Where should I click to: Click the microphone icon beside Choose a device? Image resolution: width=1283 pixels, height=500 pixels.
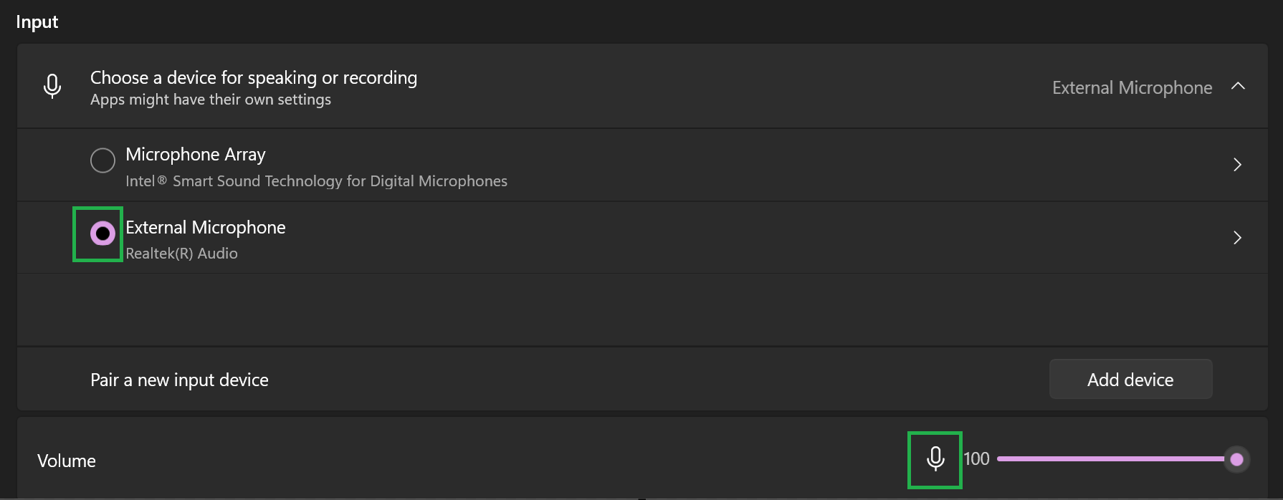52,86
